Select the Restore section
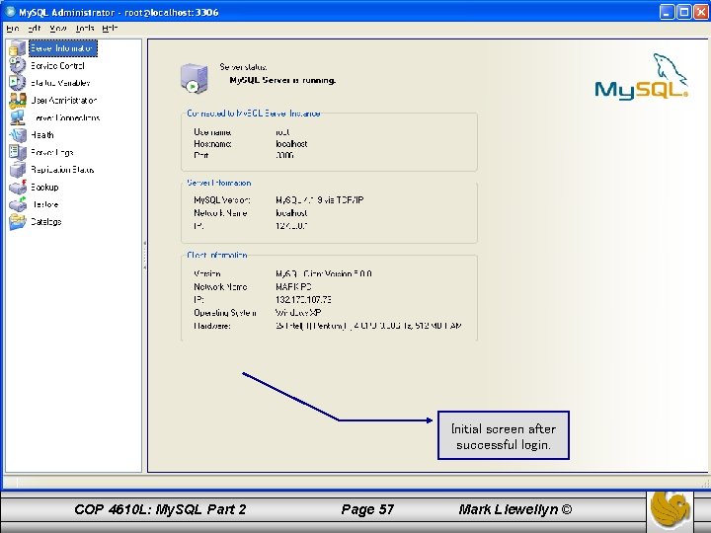Image resolution: width=711 pixels, height=533 pixels. [44, 204]
